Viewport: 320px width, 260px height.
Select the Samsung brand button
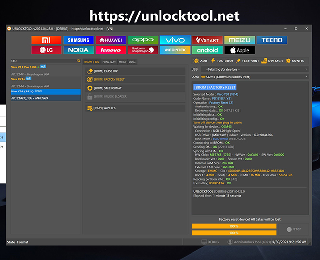click(x=79, y=40)
